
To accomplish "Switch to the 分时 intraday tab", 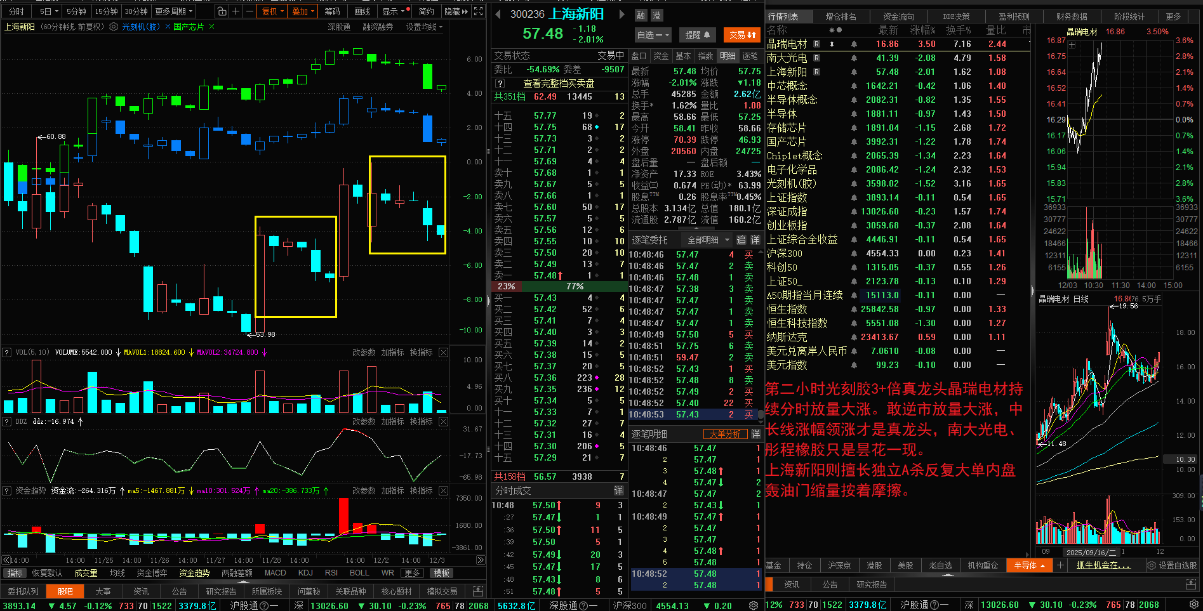I will click(x=17, y=11).
